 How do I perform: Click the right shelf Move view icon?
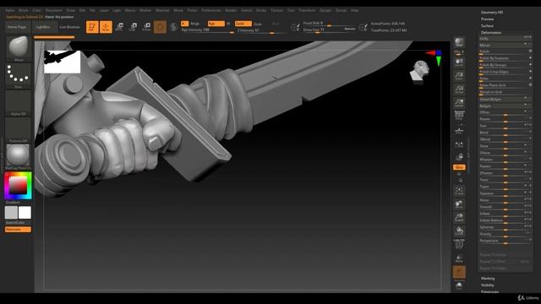coord(459,204)
